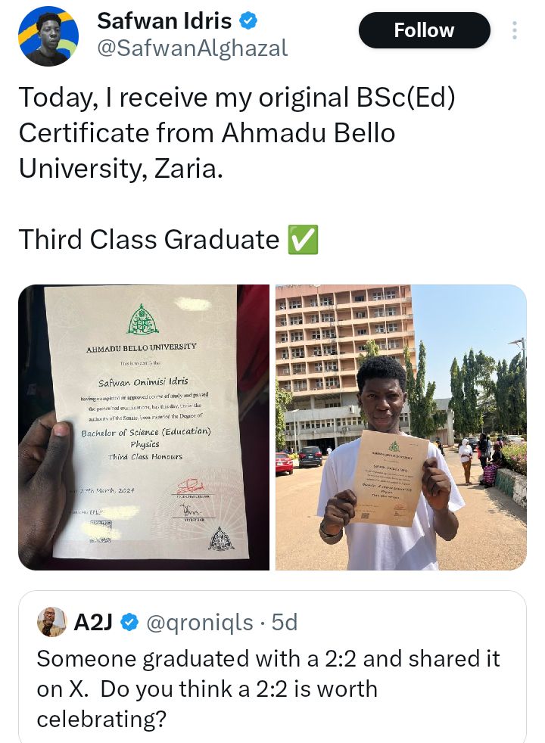Select the certificate close-up image
The height and width of the screenshot is (743, 545).
pyautogui.click(x=144, y=426)
